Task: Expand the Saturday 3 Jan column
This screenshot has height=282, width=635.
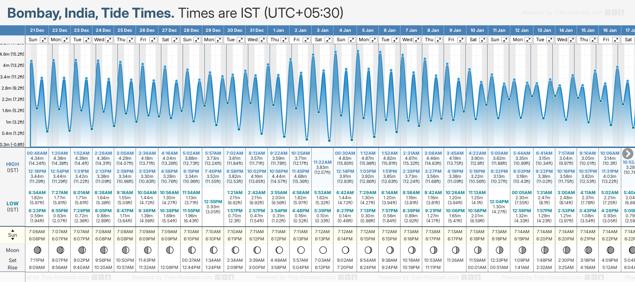Action: (x=328, y=40)
